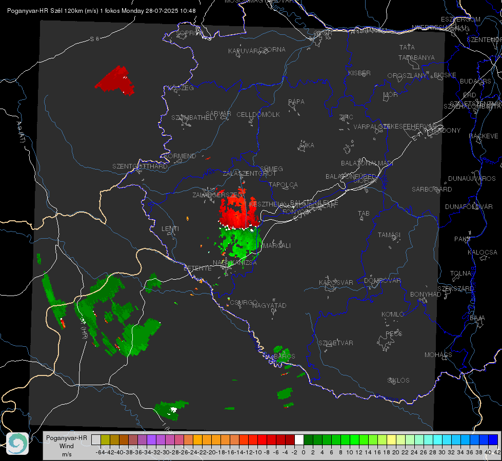The image size is (502, 461).
Task: Select the gray swatch at legend's left end
Action: point(96,440)
